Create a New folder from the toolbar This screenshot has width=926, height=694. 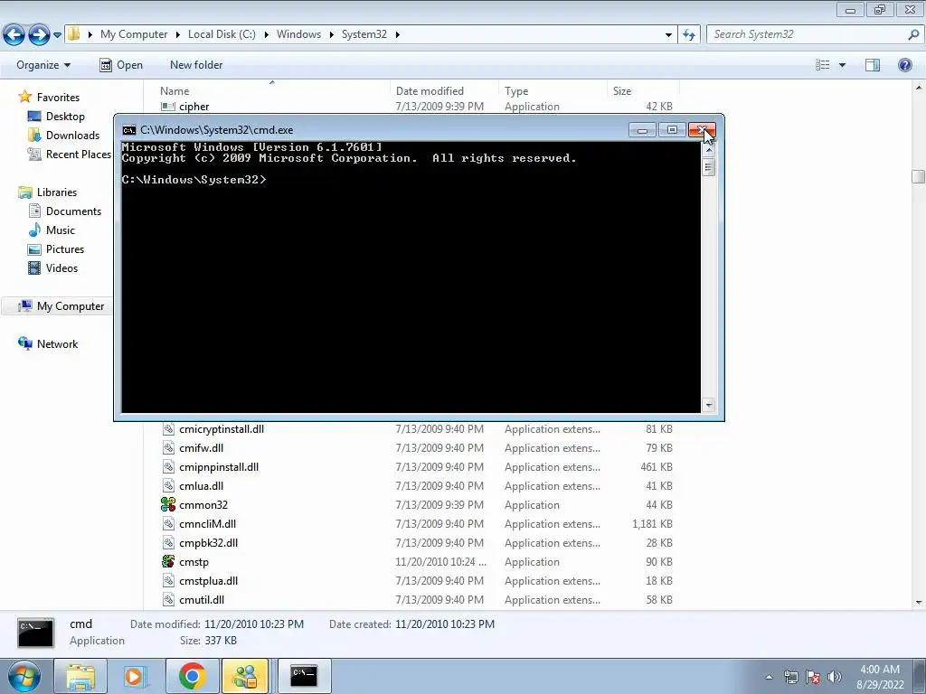click(196, 65)
